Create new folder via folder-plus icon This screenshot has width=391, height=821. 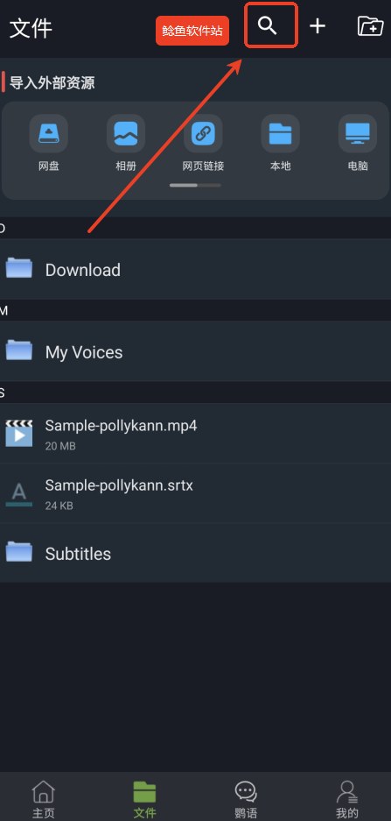click(x=370, y=25)
